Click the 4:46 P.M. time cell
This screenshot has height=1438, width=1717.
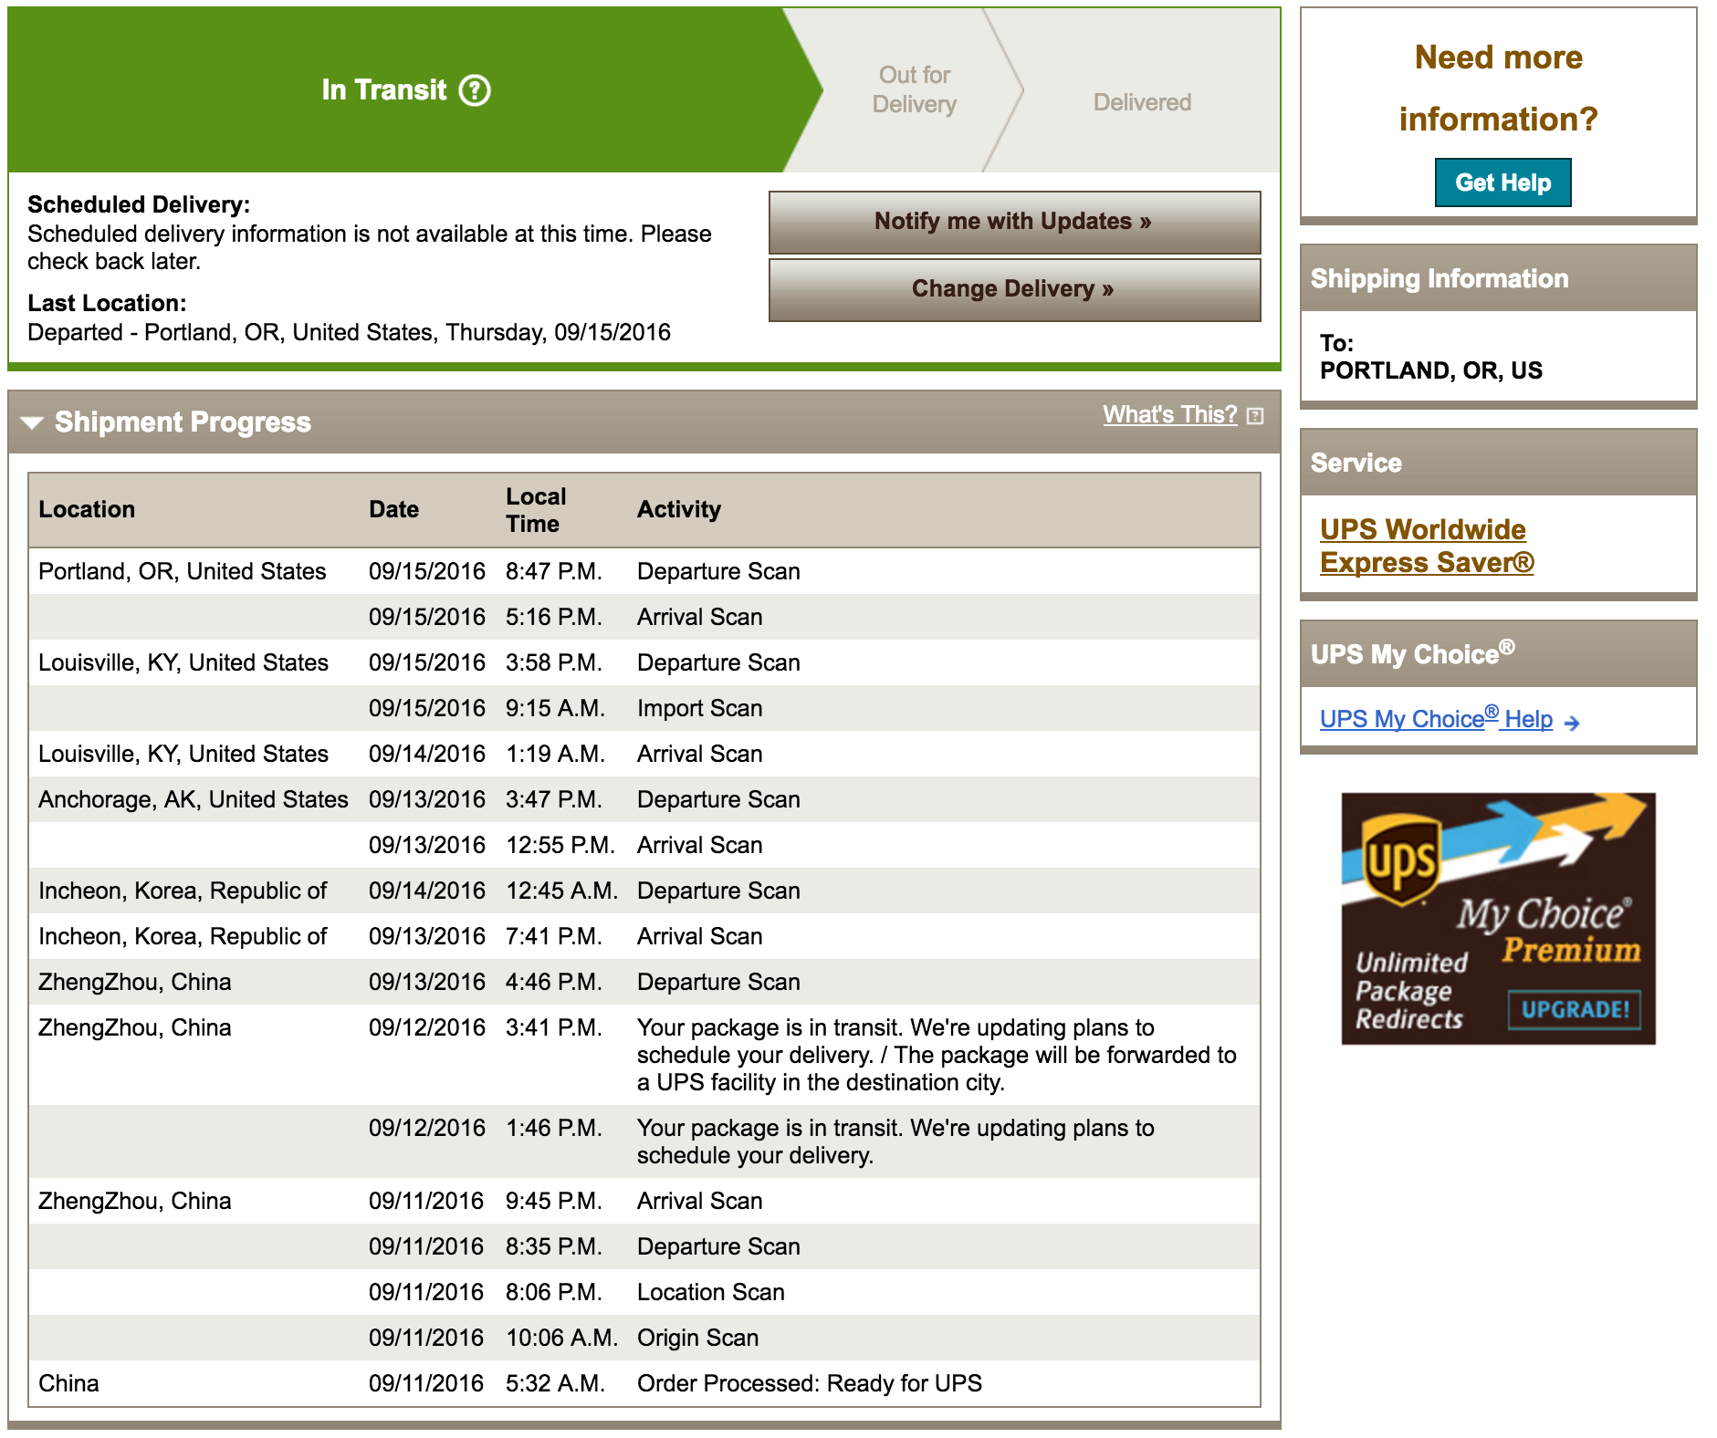pos(553,982)
